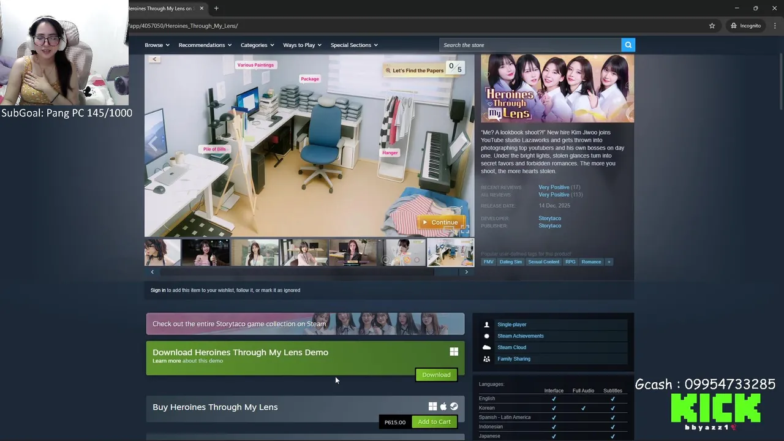Open the browser three-dot menu
This screenshot has height=441, width=784.
775,26
